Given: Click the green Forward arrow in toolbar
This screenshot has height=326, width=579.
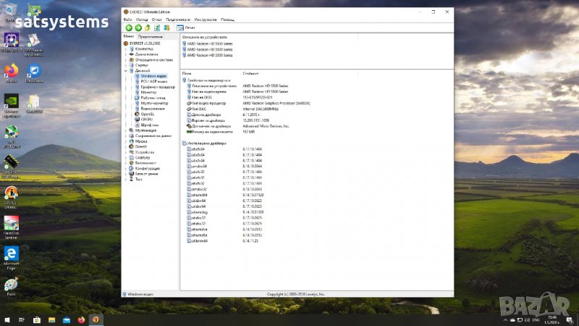Looking at the screenshot, I should pos(138,28).
